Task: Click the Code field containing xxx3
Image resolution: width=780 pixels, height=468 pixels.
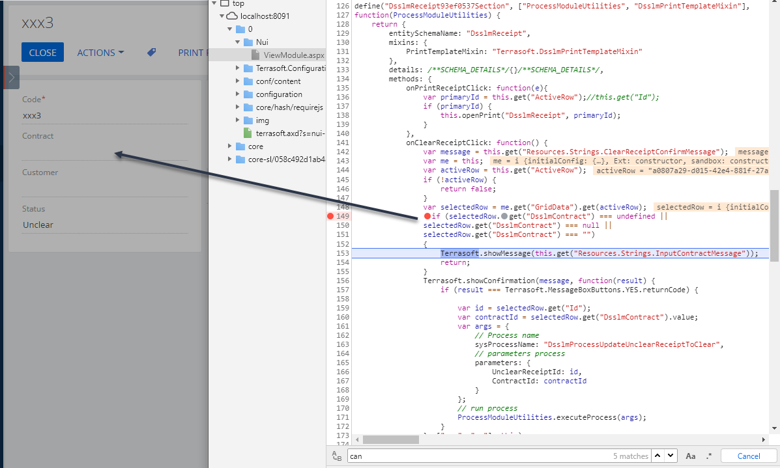Action: (x=104, y=116)
